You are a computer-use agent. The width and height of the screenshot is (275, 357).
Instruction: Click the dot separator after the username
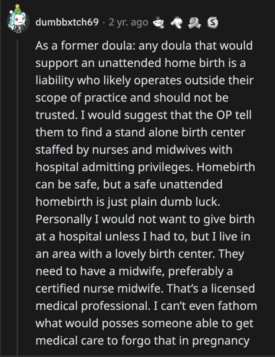(x=103, y=22)
